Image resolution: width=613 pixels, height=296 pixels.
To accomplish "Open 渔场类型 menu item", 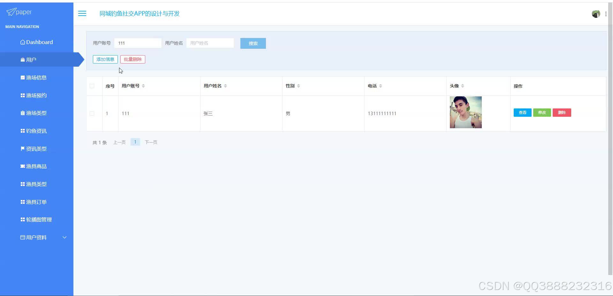I will (37, 113).
